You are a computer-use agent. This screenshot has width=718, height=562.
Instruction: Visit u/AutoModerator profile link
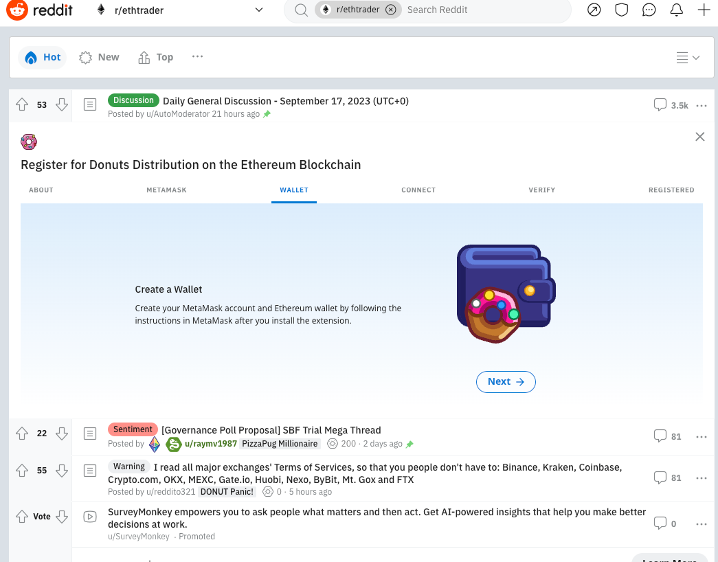click(178, 114)
